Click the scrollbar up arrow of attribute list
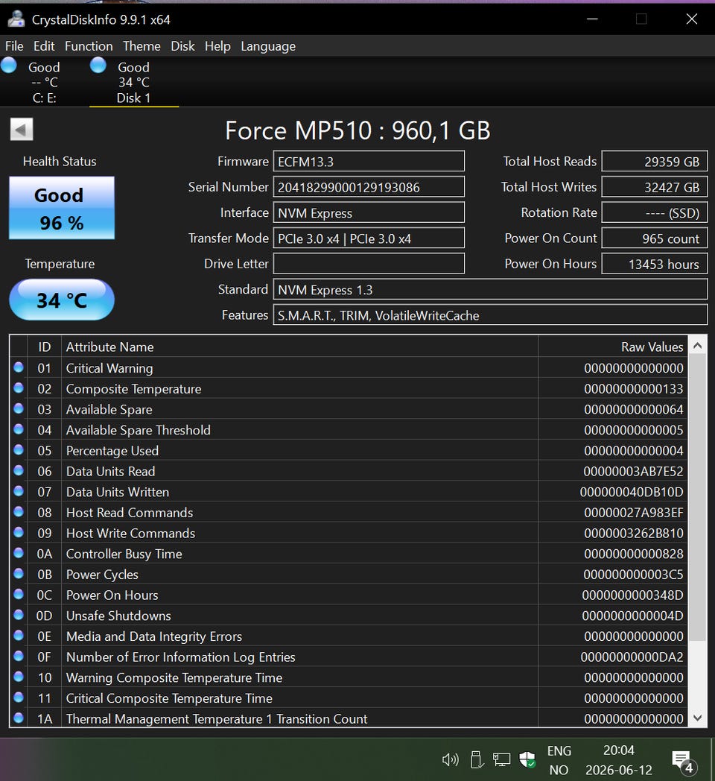715x781 pixels. tap(698, 346)
